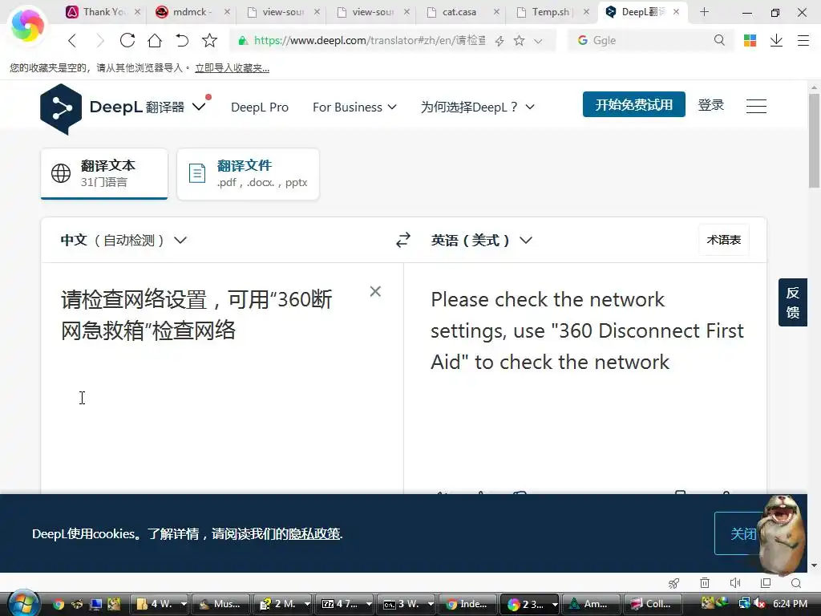Open the 隐私政策 privacy policy link
This screenshot has width=821, height=616.
tap(314, 533)
